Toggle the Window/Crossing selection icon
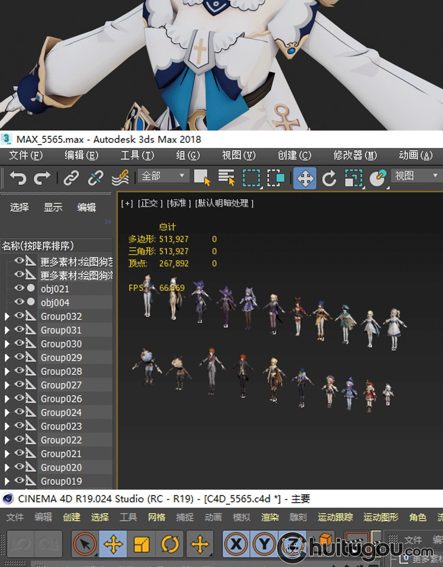 (276, 178)
